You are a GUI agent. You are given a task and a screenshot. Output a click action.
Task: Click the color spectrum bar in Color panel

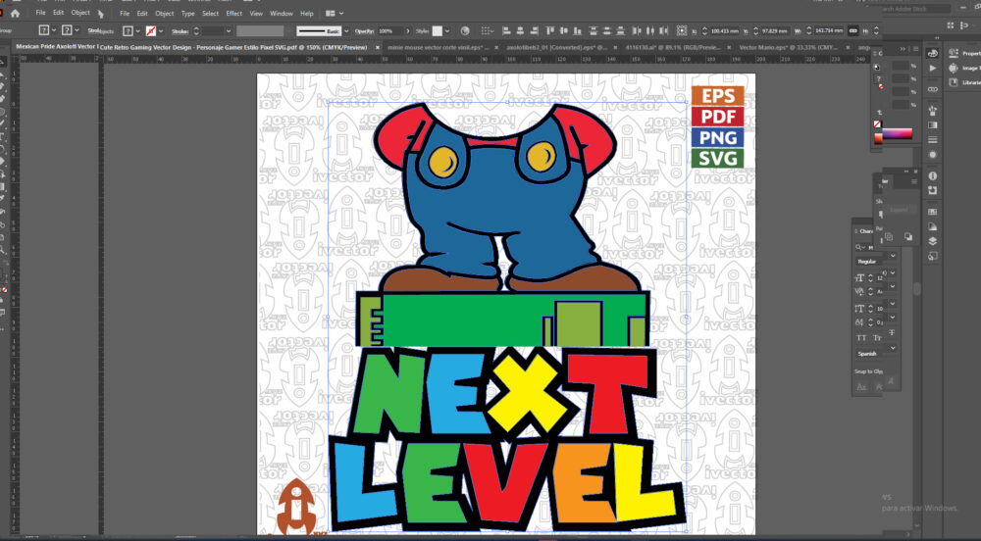[898, 133]
